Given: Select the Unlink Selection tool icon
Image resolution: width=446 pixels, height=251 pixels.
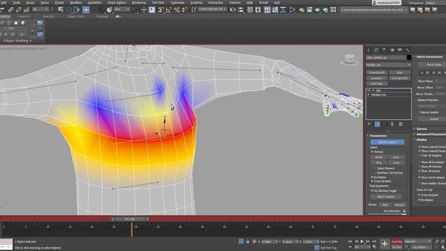Looking at the screenshot, I should (19, 10).
